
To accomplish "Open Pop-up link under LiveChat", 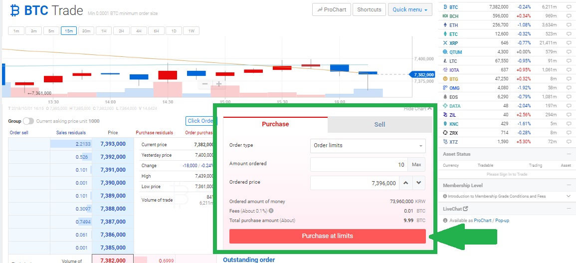I will pyautogui.click(x=502, y=221).
